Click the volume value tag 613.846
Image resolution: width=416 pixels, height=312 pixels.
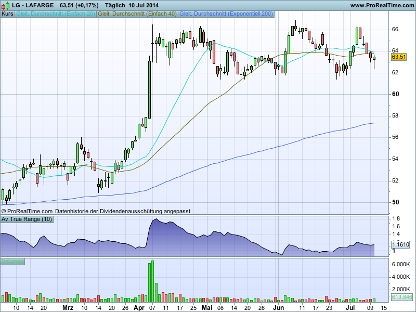(401, 297)
